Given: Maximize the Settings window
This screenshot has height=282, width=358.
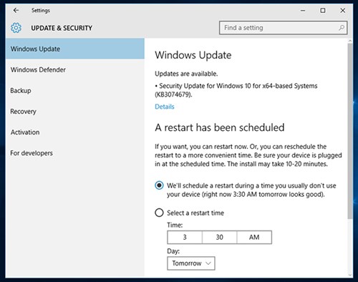Looking at the screenshot, I should coord(323,11).
